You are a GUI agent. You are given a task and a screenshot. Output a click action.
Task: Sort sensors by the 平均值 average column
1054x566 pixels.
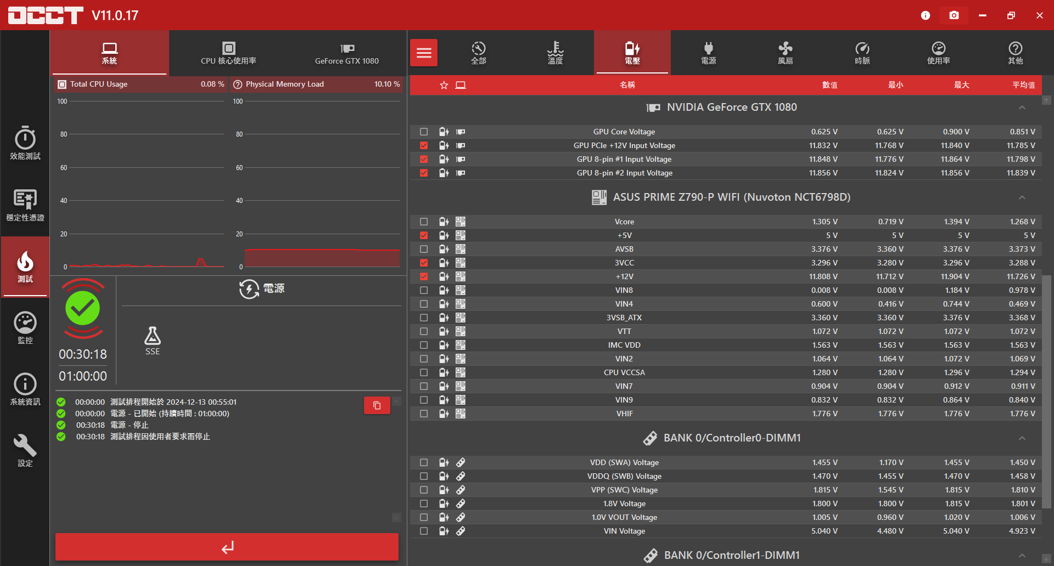point(1024,85)
